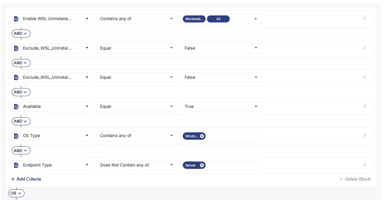Delete the Available criteria row

[365, 106]
